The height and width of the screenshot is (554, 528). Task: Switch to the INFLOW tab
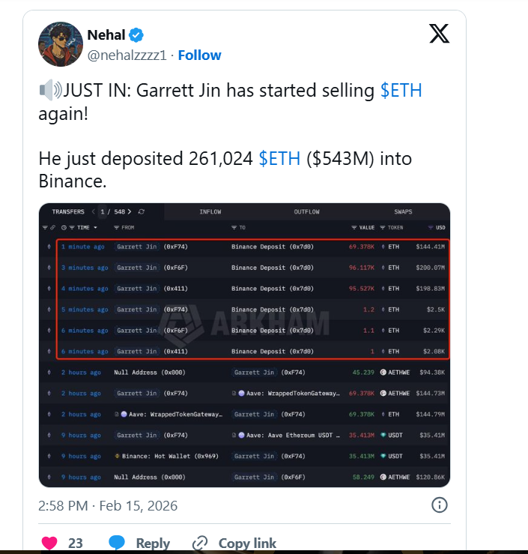pyautogui.click(x=210, y=212)
